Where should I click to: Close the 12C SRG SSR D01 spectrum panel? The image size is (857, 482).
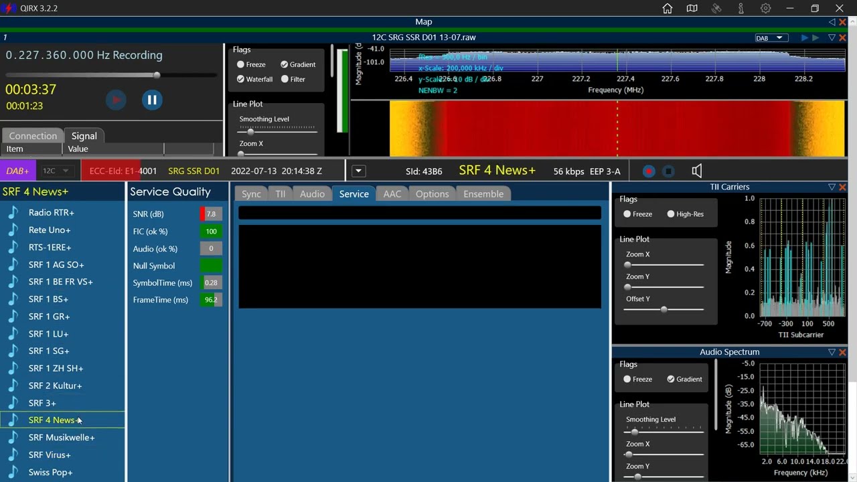(x=842, y=37)
